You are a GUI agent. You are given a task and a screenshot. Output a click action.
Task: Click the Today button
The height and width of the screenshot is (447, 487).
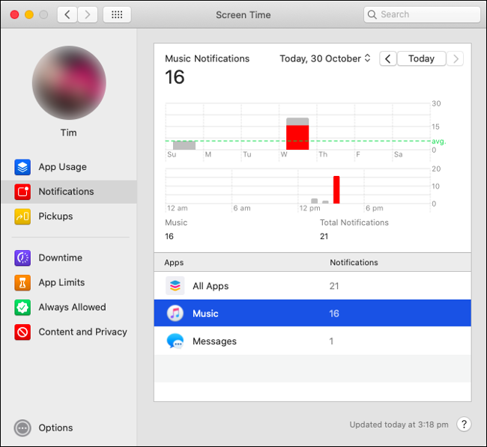422,58
